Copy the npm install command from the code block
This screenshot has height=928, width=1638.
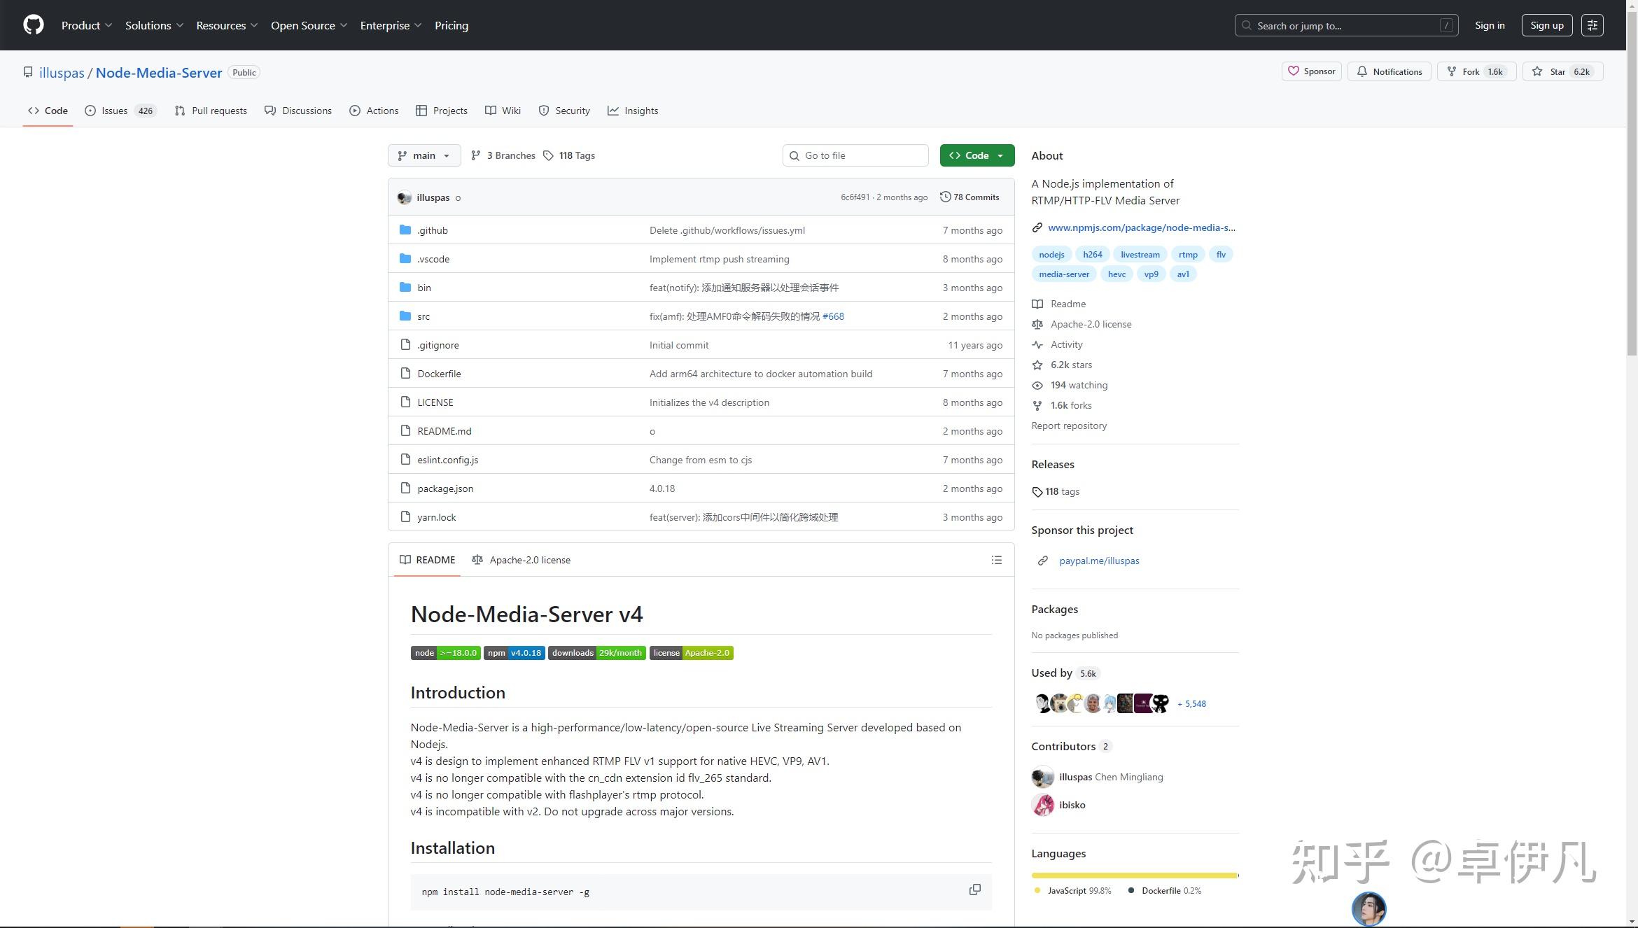pyautogui.click(x=974, y=890)
